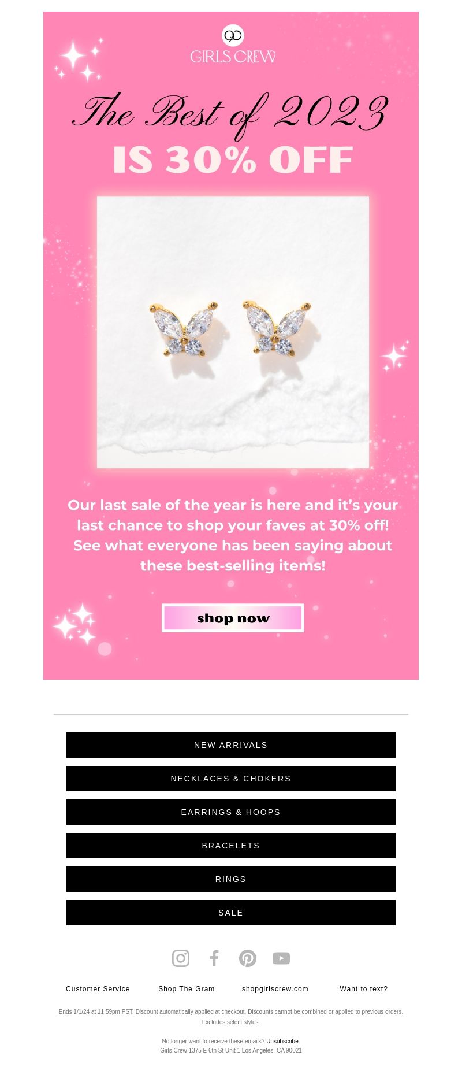The image size is (462, 1082).
Task: Open the Facebook icon link
Action: (x=214, y=958)
